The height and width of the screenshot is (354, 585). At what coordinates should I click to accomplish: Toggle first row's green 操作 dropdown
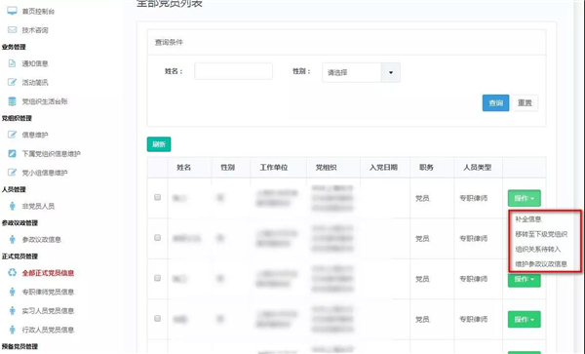(x=525, y=198)
